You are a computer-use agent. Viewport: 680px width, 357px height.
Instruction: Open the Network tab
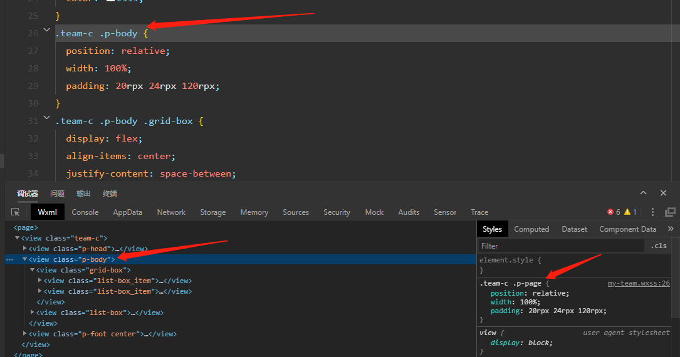point(171,212)
